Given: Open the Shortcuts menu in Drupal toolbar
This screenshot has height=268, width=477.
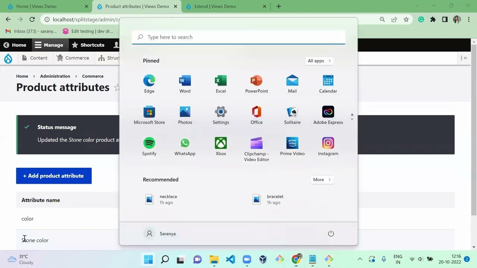Looking at the screenshot, I should click(x=88, y=45).
